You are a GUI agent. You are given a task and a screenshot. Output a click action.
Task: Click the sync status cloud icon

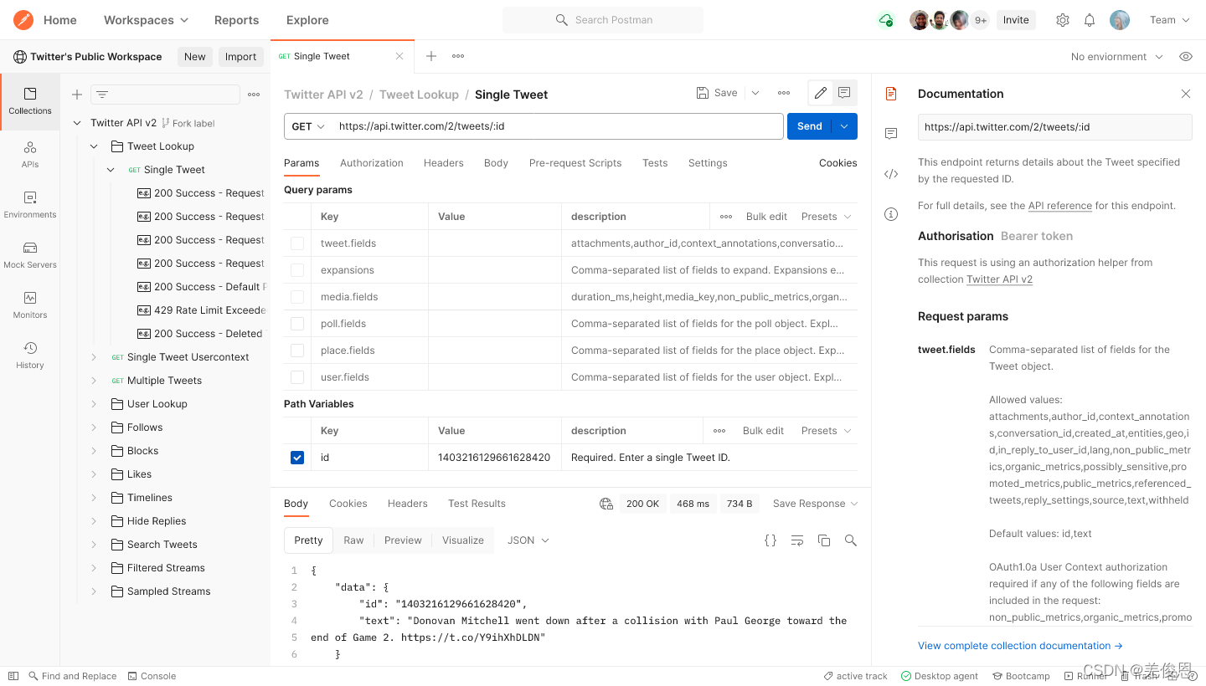(886, 20)
